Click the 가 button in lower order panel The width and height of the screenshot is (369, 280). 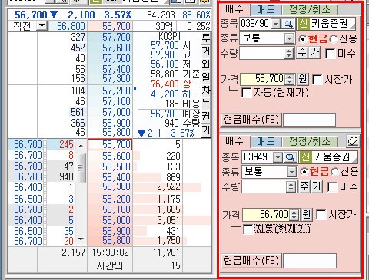(x=317, y=186)
